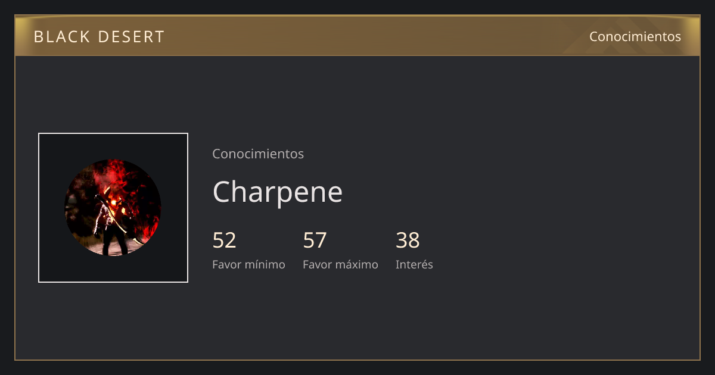Select the circular Charpene portrait image
Image resolution: width=715 pixels, height=375 pixels.
click(x=113, y=208)
